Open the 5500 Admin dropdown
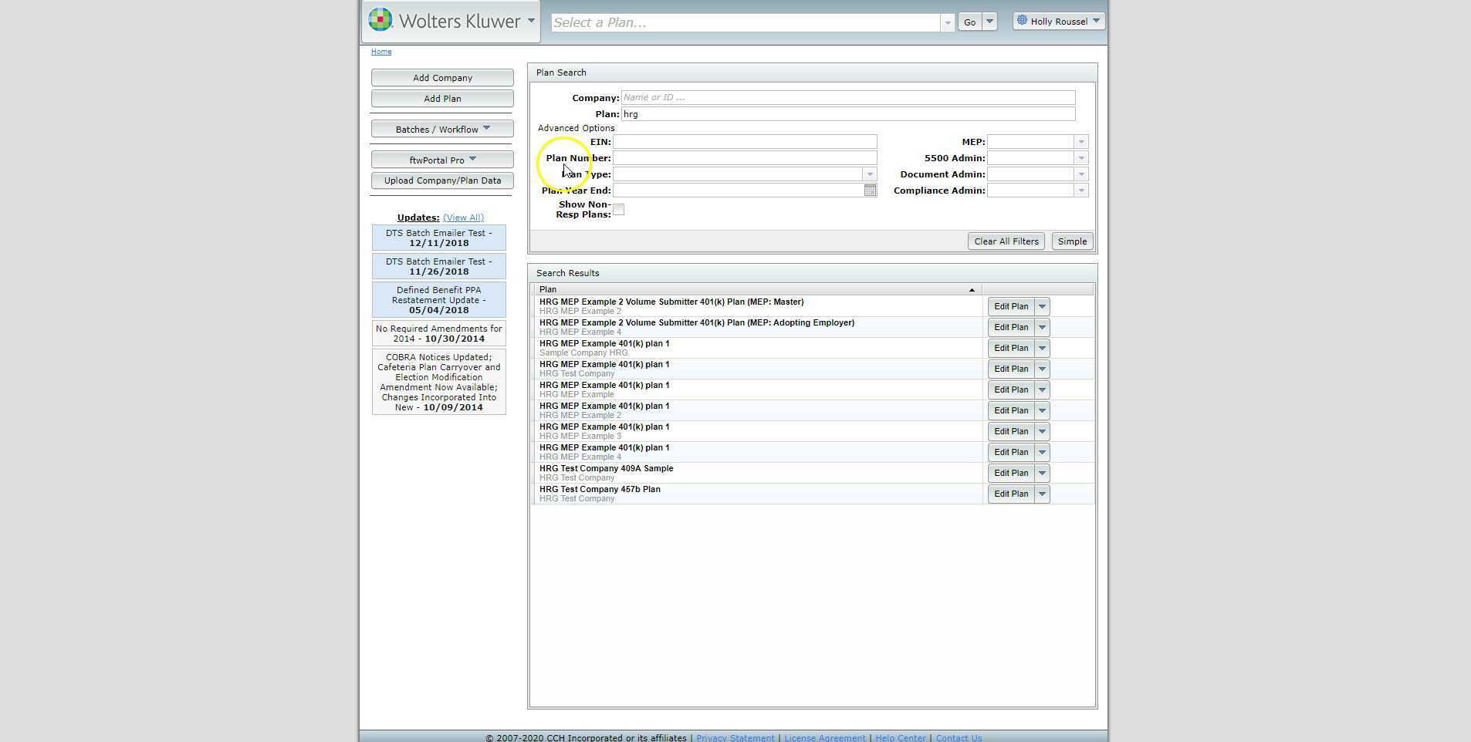The image size is (1471, 742). click(1083, 157)
